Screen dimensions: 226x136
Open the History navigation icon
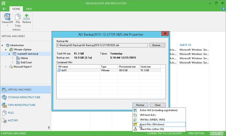[x=4, y=121]
